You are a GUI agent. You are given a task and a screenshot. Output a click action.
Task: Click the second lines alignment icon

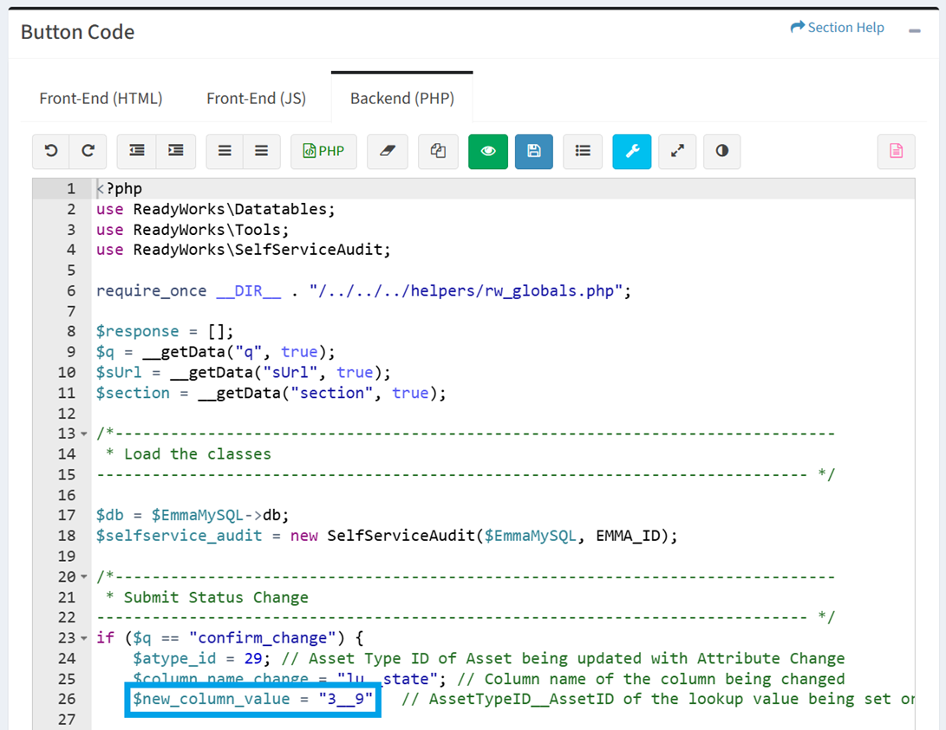[261, 151]
